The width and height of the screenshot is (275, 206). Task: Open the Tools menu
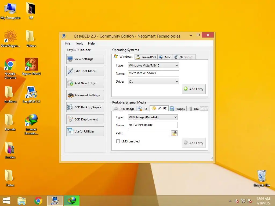coord(79,43)
